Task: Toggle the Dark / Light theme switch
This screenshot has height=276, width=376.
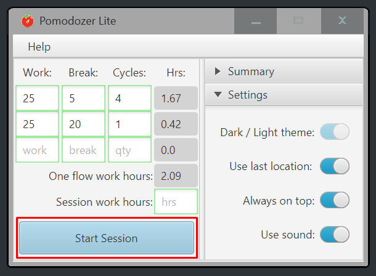Action: tap(335, 132)
